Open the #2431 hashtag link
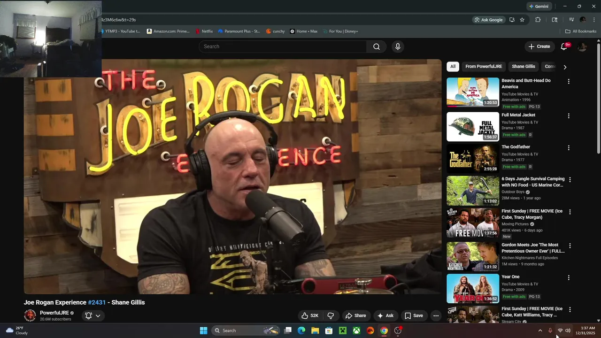This screenshot has width=601, height=338. point(97,302)
